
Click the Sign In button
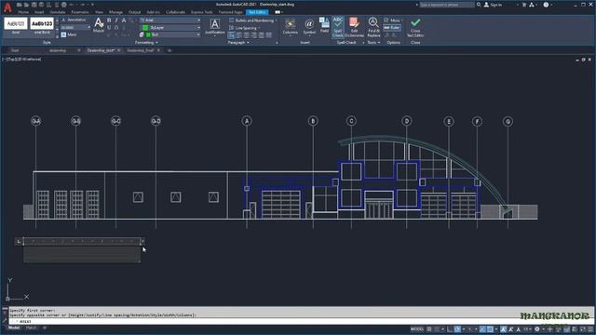493,5
